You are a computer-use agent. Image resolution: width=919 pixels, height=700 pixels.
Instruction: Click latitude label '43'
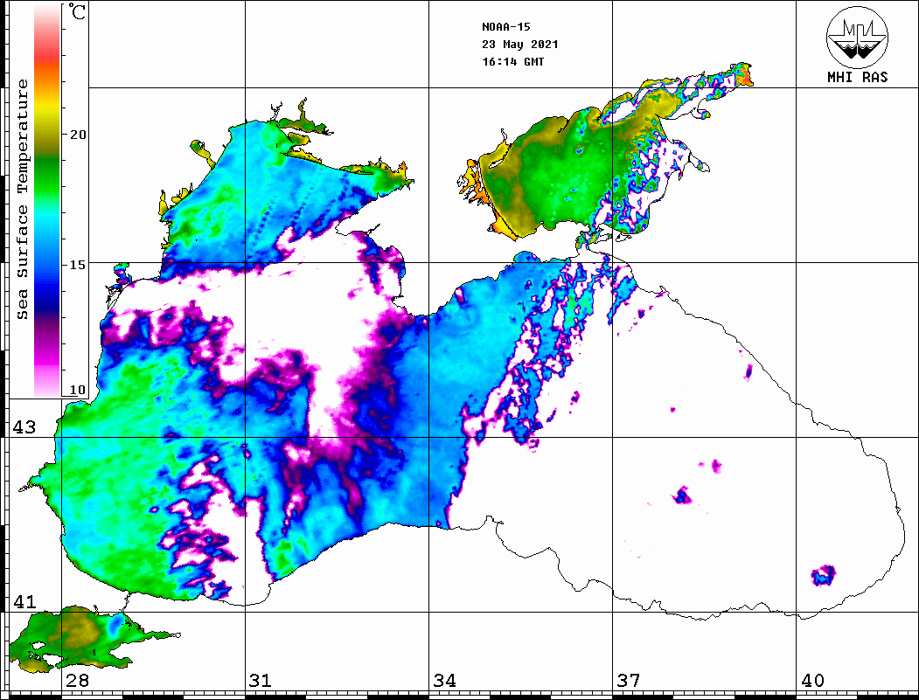24,427
